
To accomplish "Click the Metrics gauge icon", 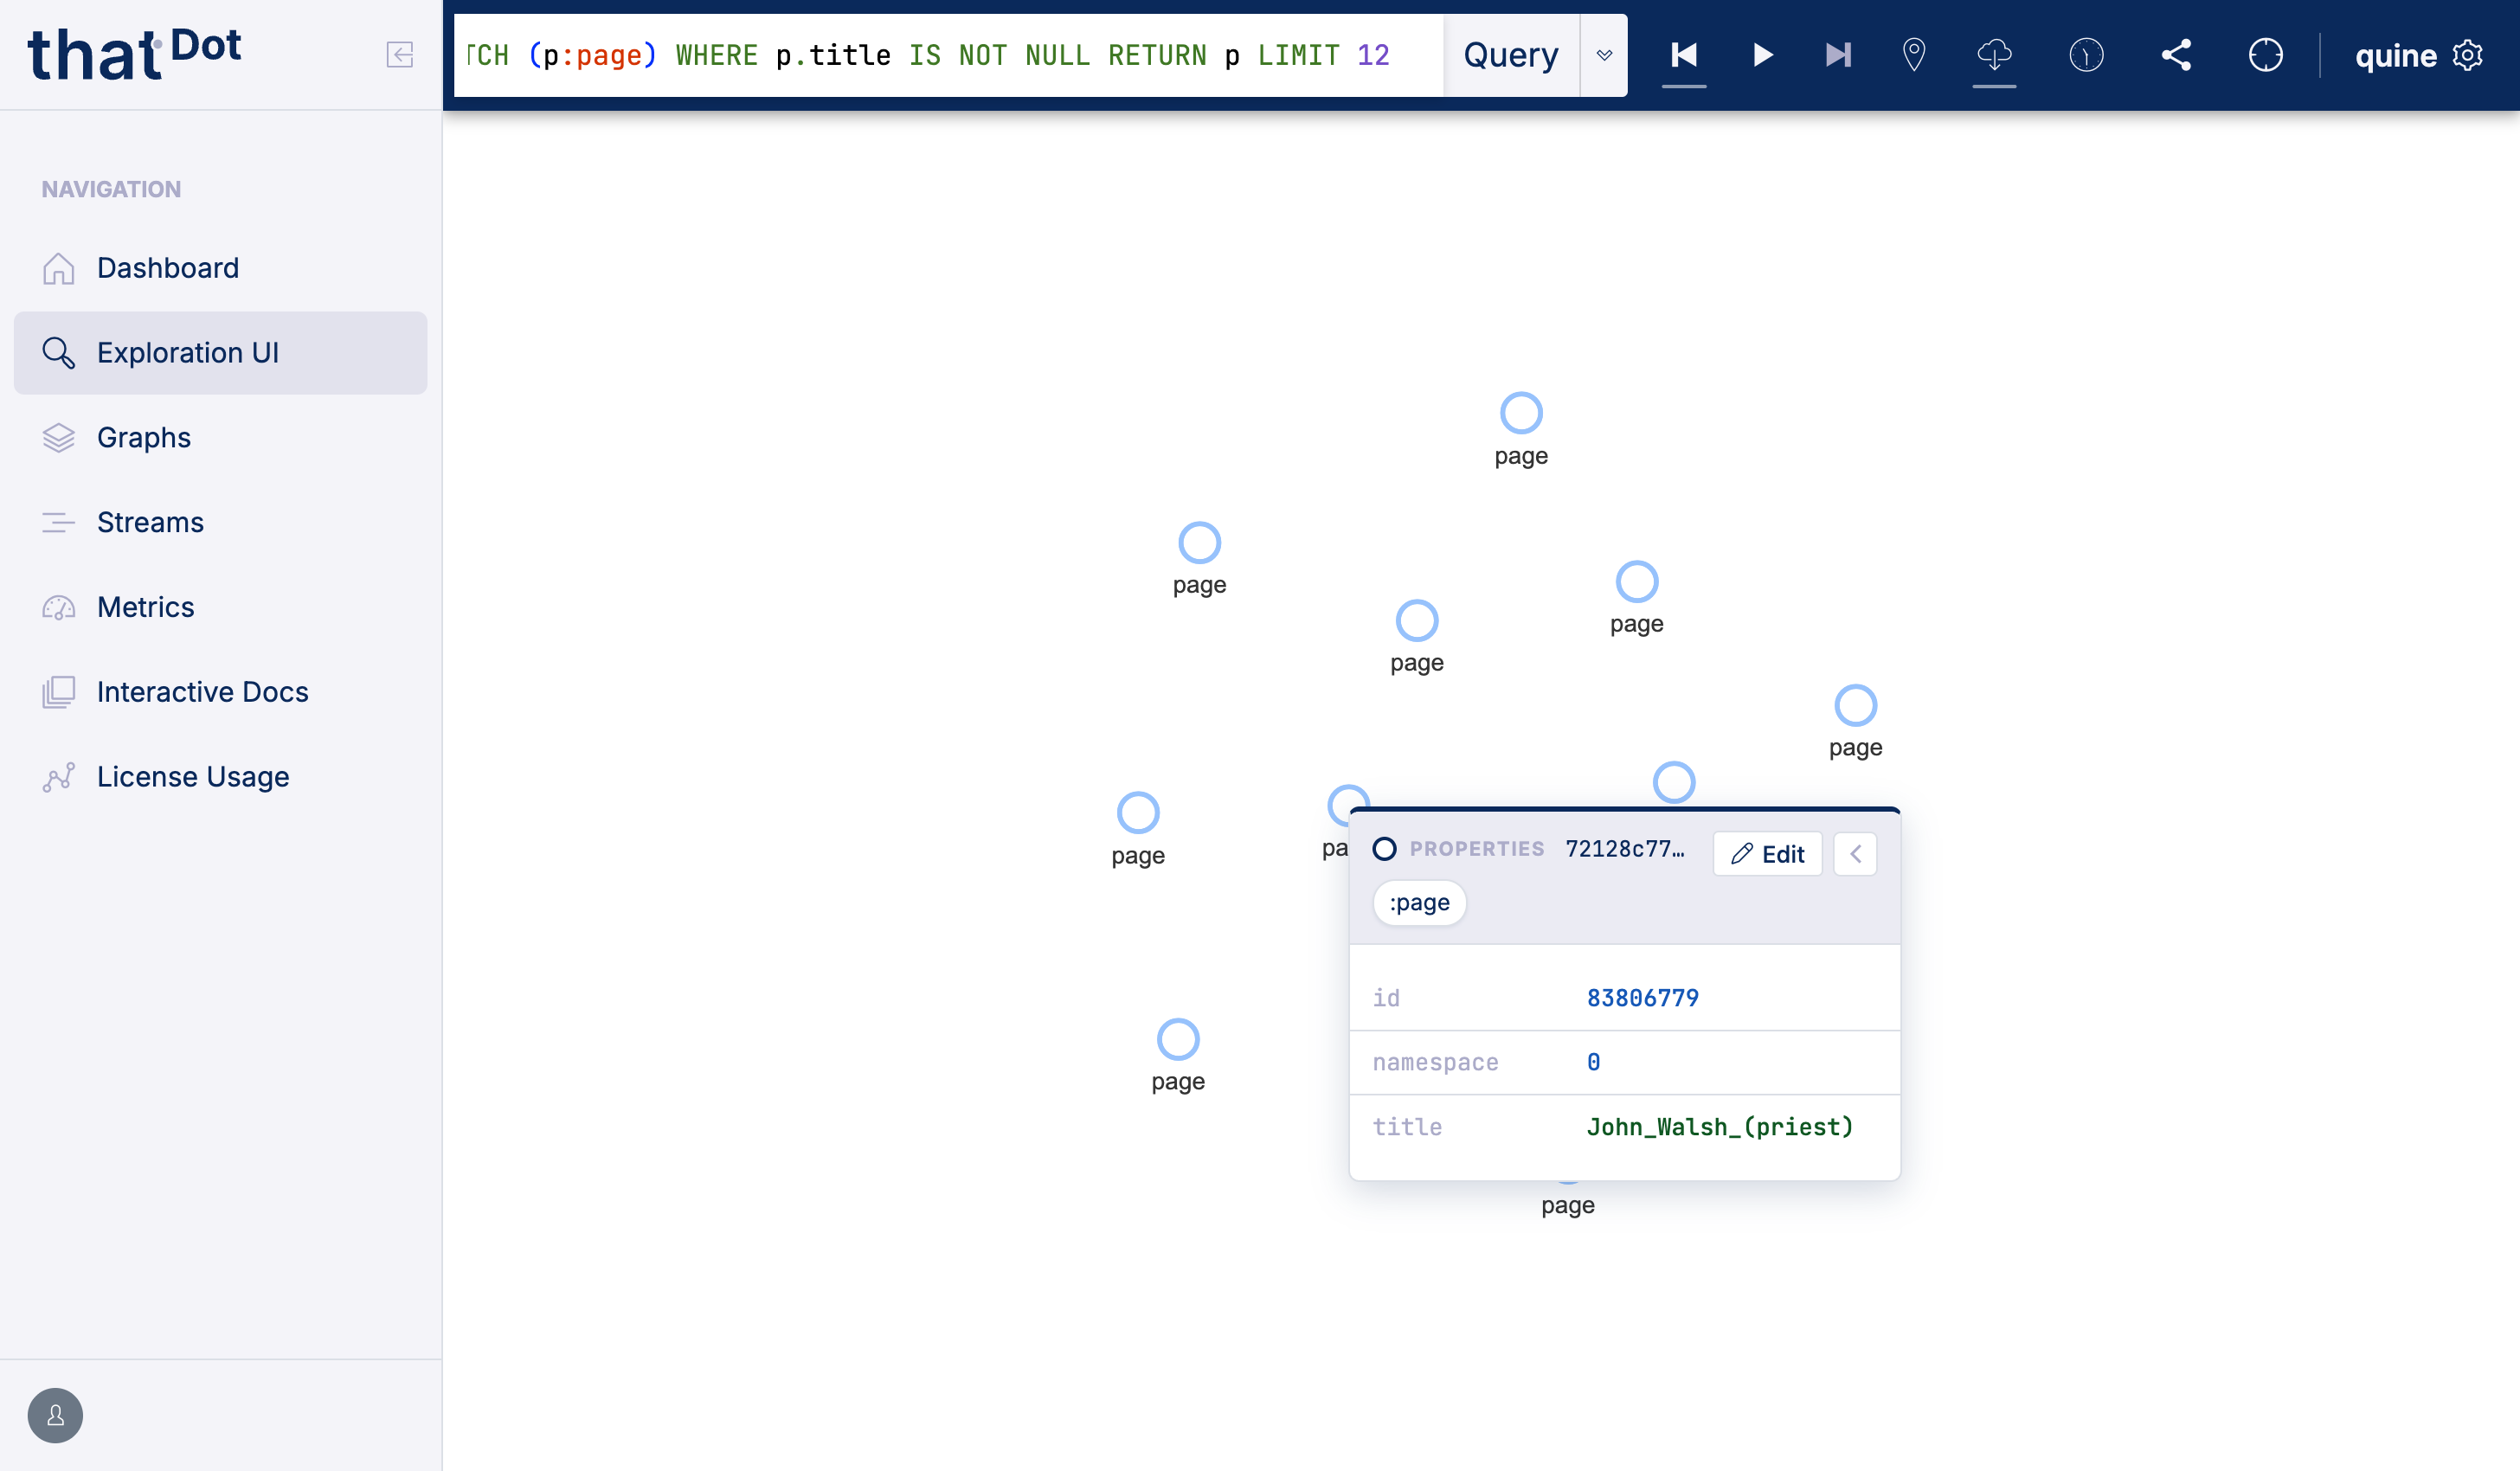I will coord(59,607).
